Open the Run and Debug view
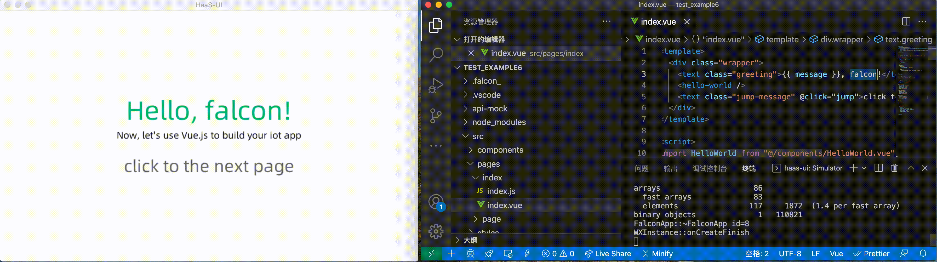Image resolution: width=937 pixels, height=262 pixels. 436,86
